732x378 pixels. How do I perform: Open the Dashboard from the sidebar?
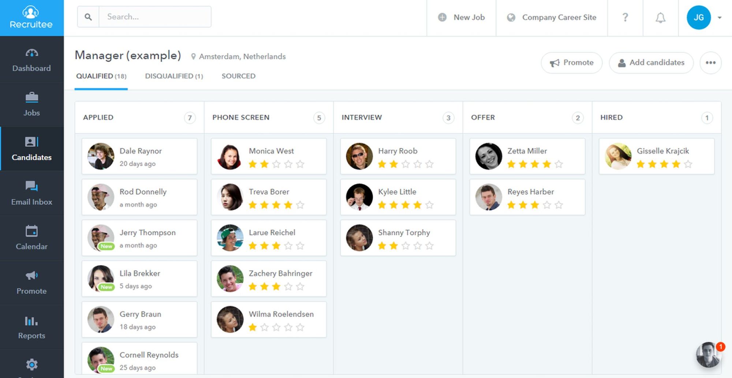[x=32, y=60]
